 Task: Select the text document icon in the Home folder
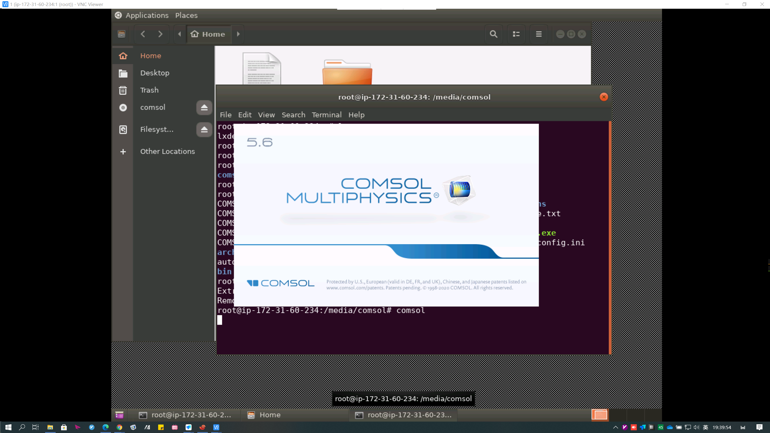point(262,69)
